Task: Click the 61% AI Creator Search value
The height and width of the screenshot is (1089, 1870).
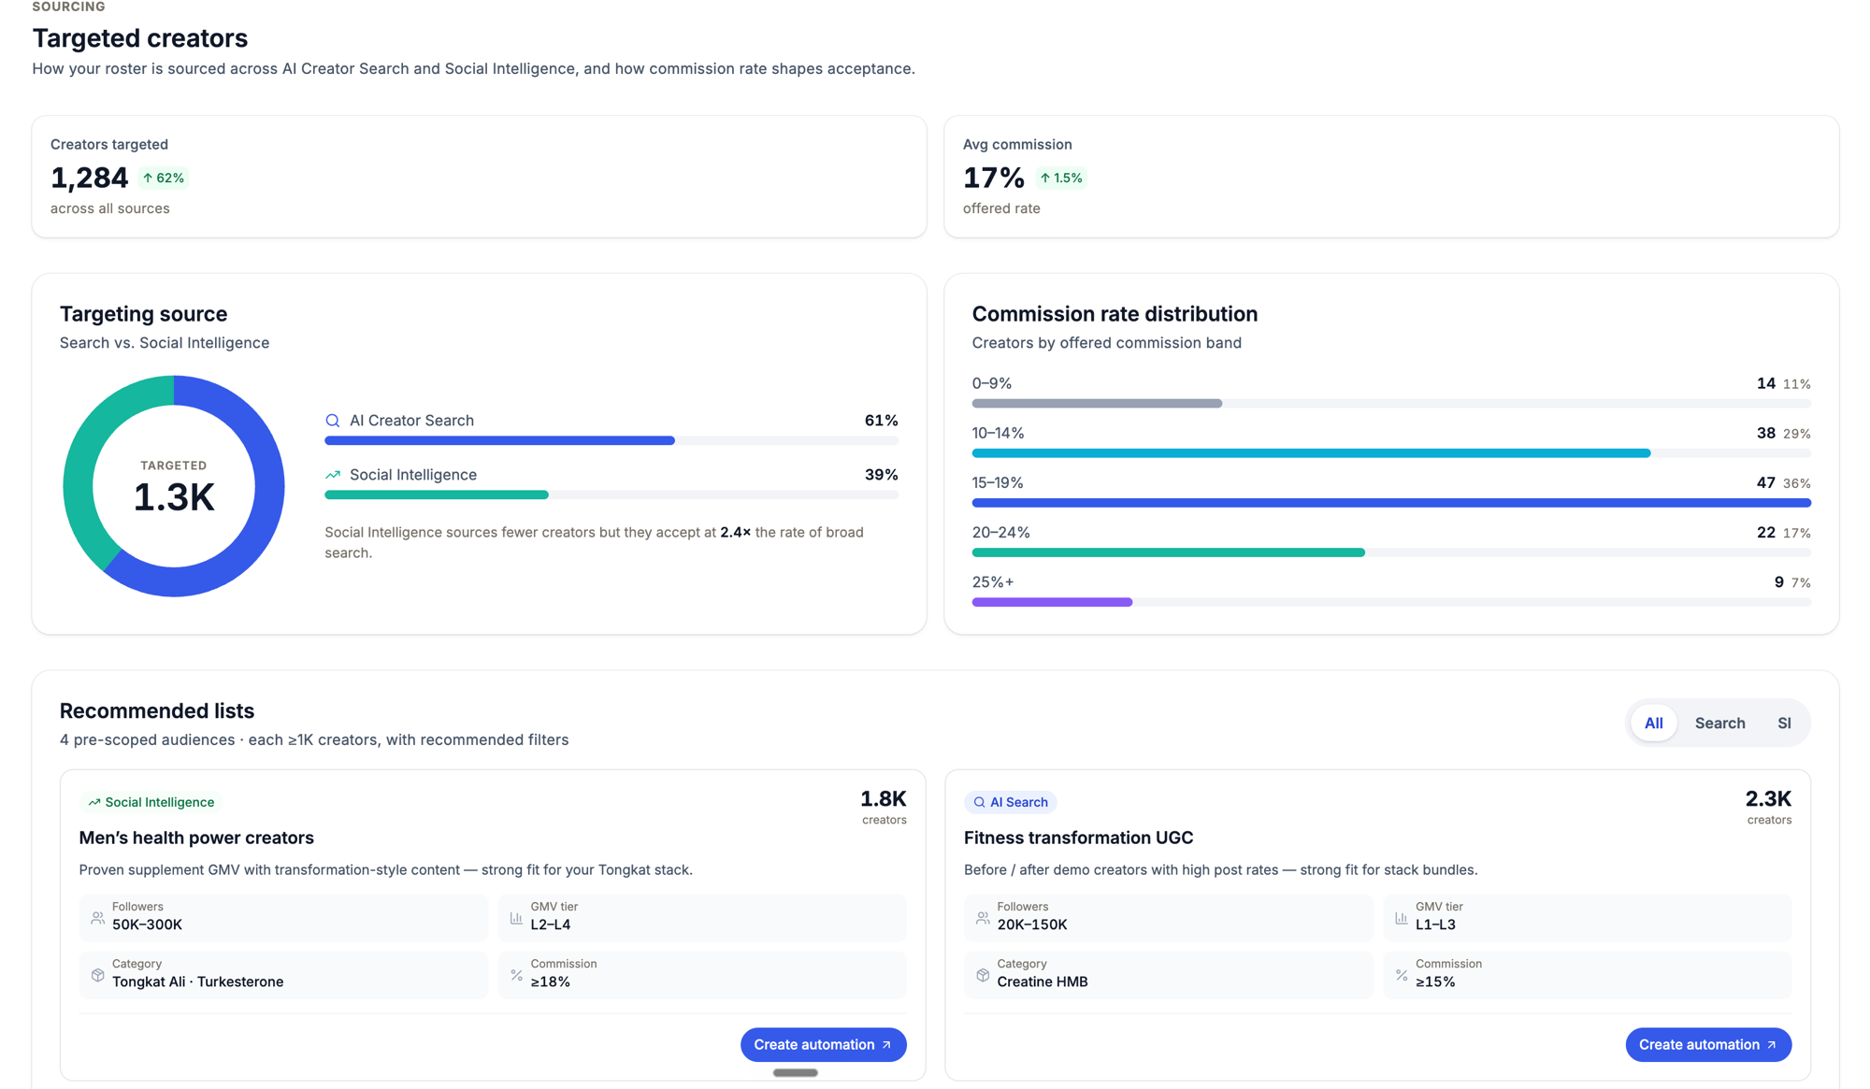Action: (x=881, y=421)
